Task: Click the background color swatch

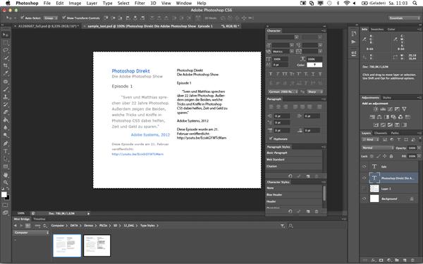Action: tap(8, 198)
